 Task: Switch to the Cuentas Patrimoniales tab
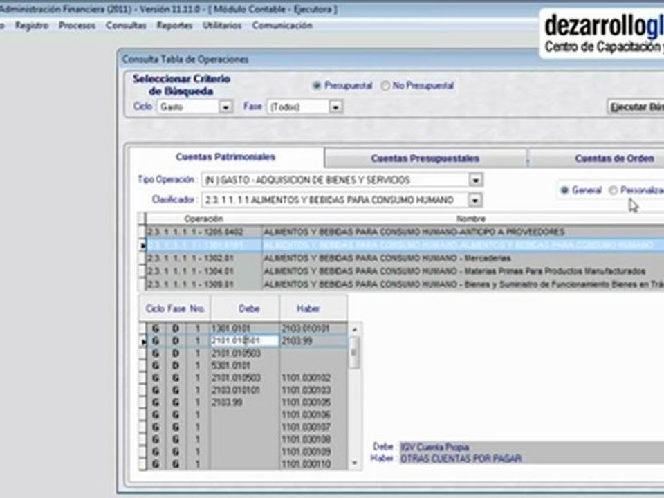point(225,157)
